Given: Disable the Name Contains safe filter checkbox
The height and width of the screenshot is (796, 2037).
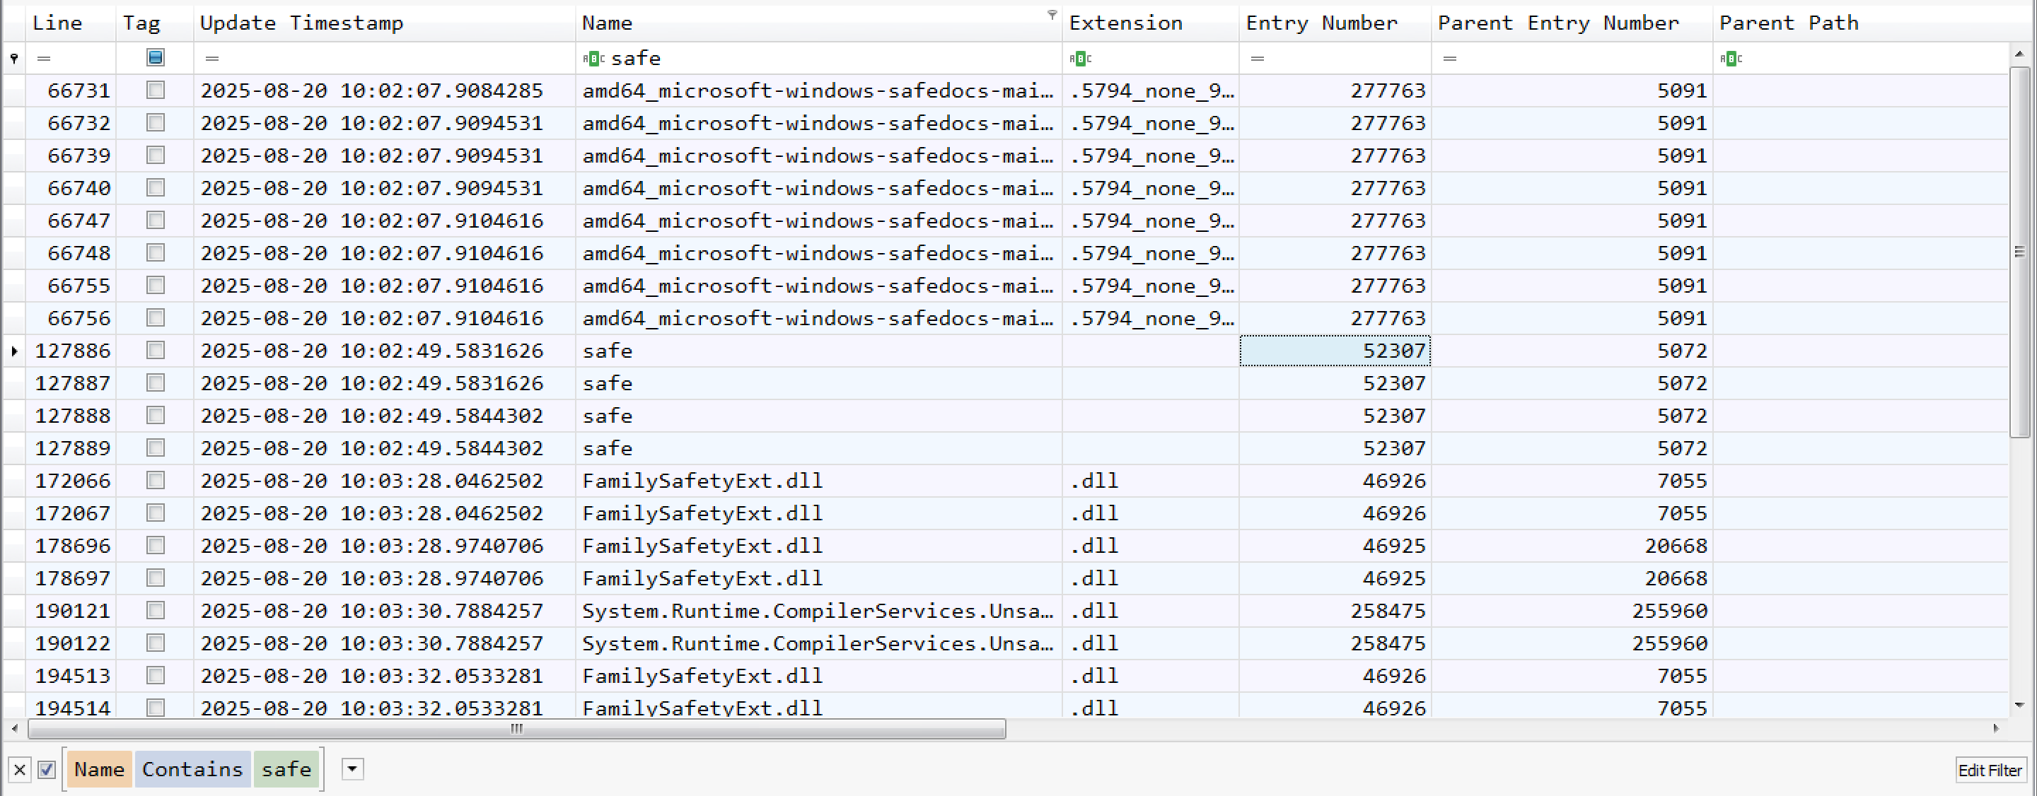Looking at the screenshot, I should [47, 769].
